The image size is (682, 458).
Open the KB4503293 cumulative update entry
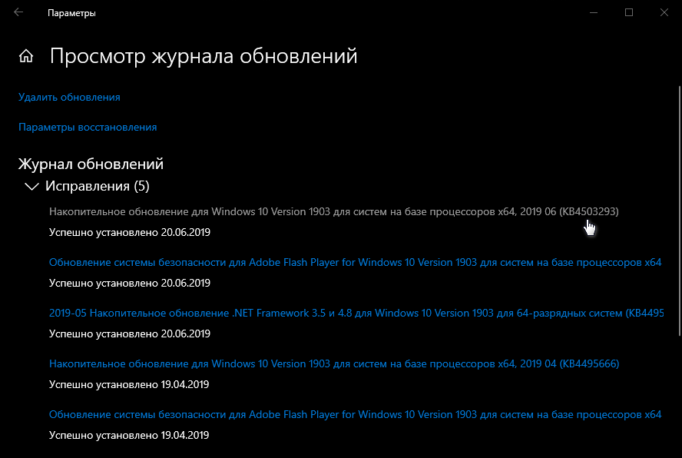tap(333, 211)
